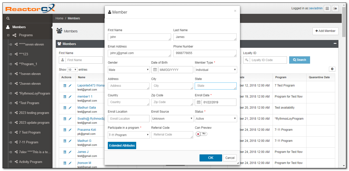Click the sidebar search magnifier icon
This screenshot has height=171, width=349.
click(x=8, y=18)
